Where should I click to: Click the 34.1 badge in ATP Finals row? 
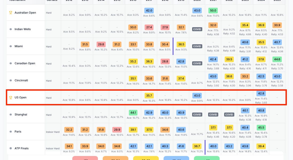(x=69, y=146)
